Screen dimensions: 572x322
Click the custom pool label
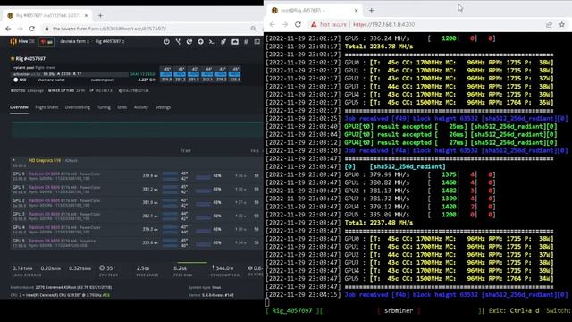tap(102, 80)
